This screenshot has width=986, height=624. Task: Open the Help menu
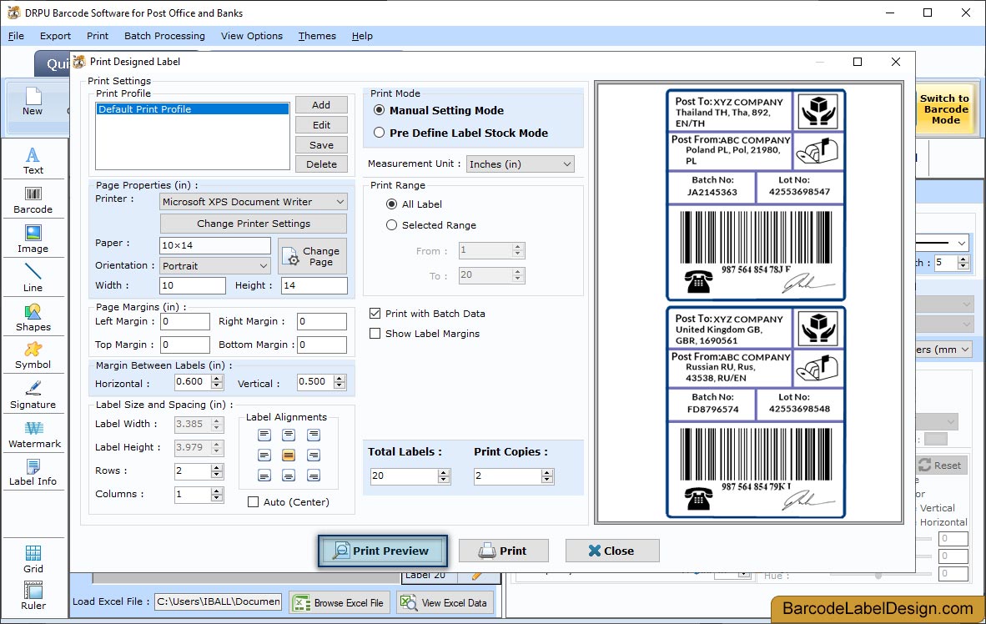click(x=362, y=36)
